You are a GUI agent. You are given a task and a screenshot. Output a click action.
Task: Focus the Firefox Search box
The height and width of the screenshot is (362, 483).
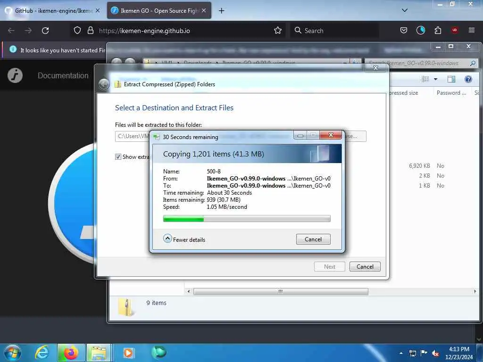334,31
